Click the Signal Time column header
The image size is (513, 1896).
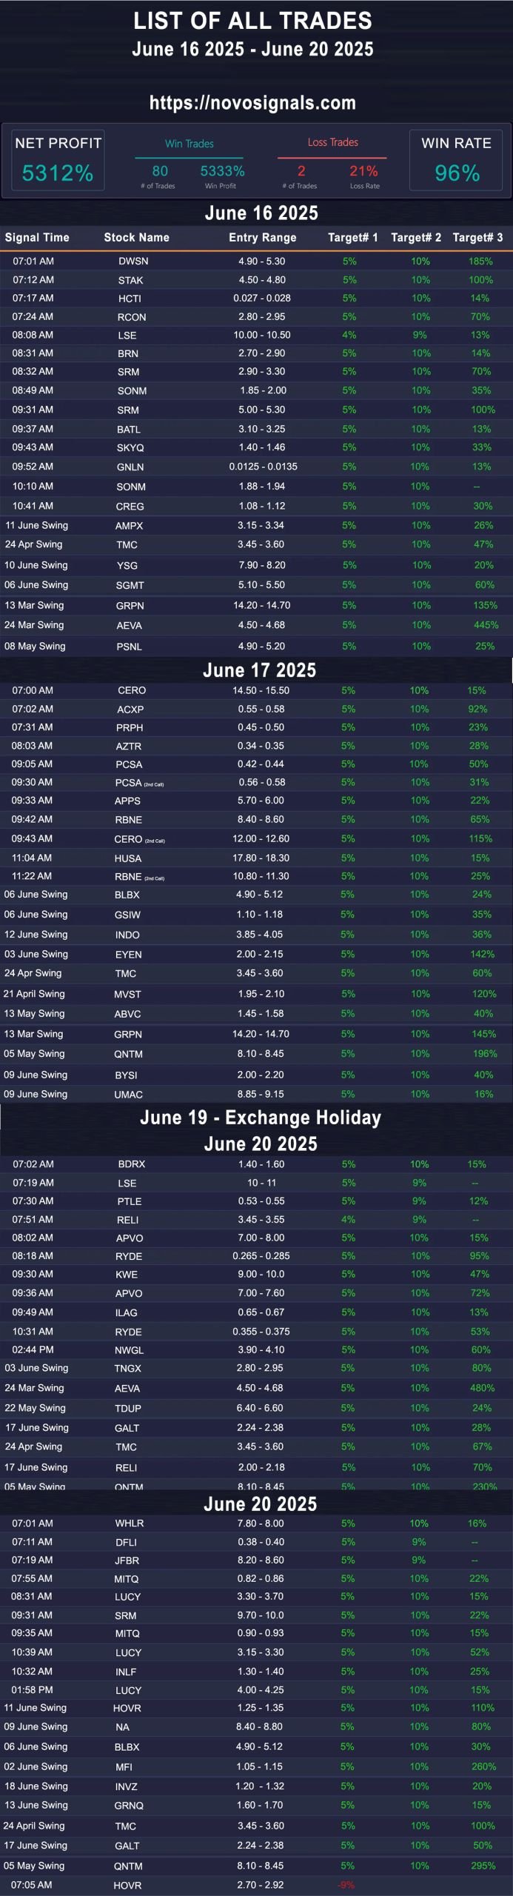37,238
